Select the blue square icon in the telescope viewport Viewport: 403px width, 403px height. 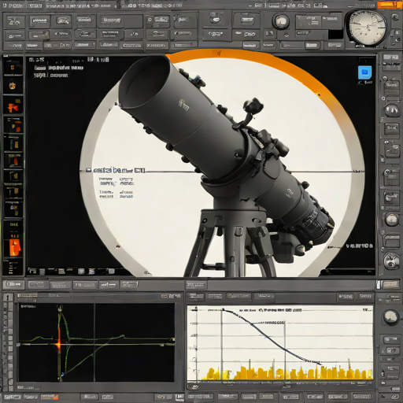364,72
